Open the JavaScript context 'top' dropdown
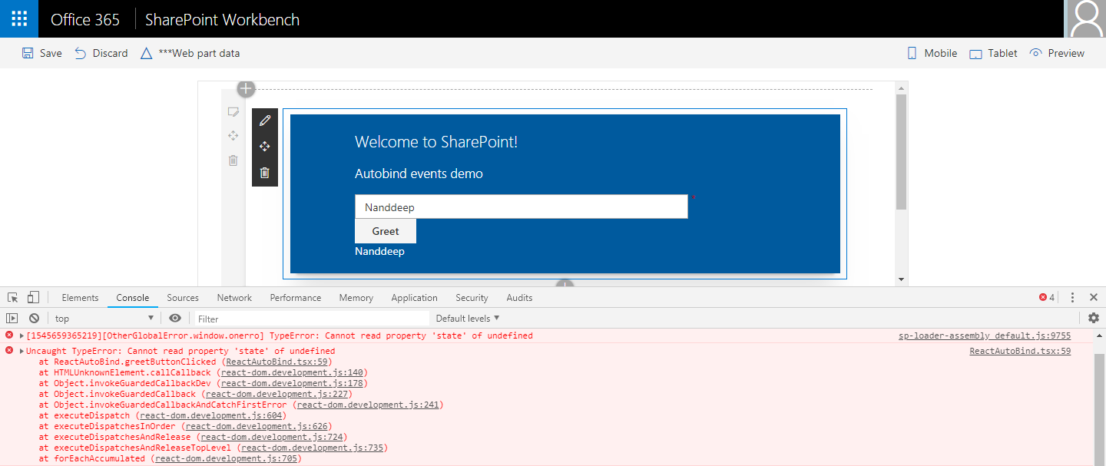The width and height of the screenshot is (1106, 466). click(104, 319)
